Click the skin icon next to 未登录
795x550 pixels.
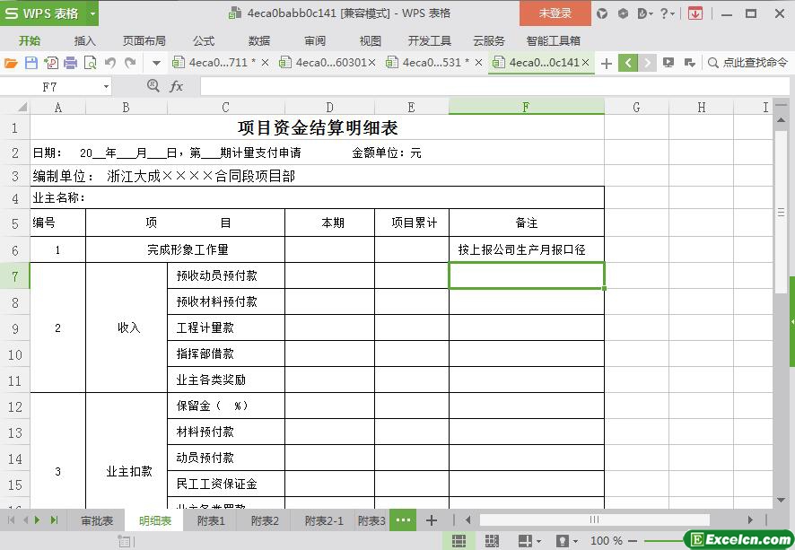point(602,13)
